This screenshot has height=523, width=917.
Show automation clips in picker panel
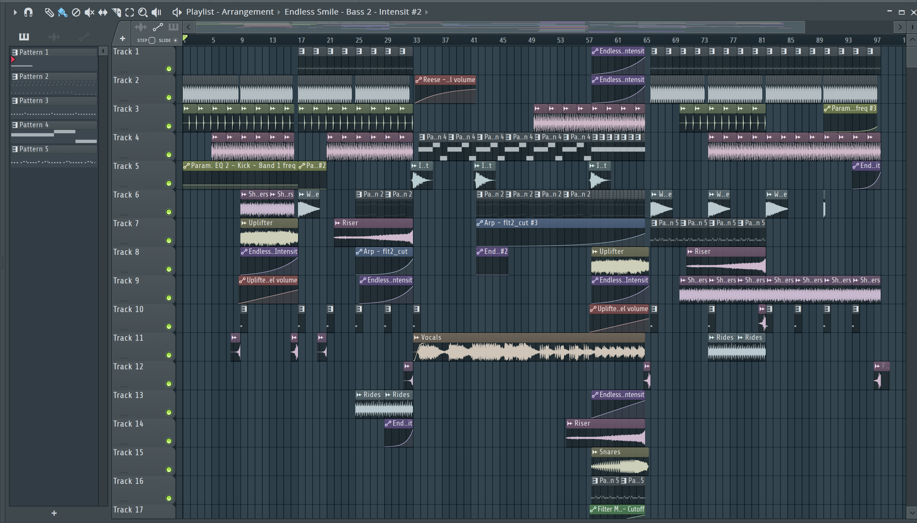coord(84,37)
